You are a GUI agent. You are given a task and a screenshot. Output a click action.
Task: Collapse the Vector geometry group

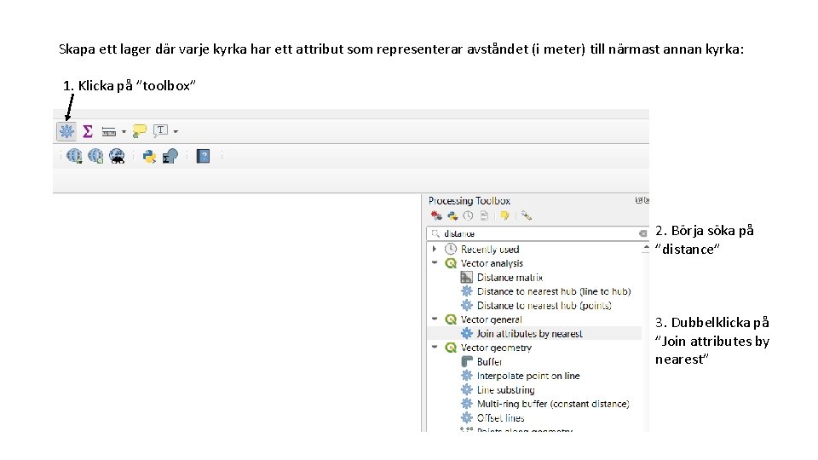pyautogui.click(x=435, y=348)
